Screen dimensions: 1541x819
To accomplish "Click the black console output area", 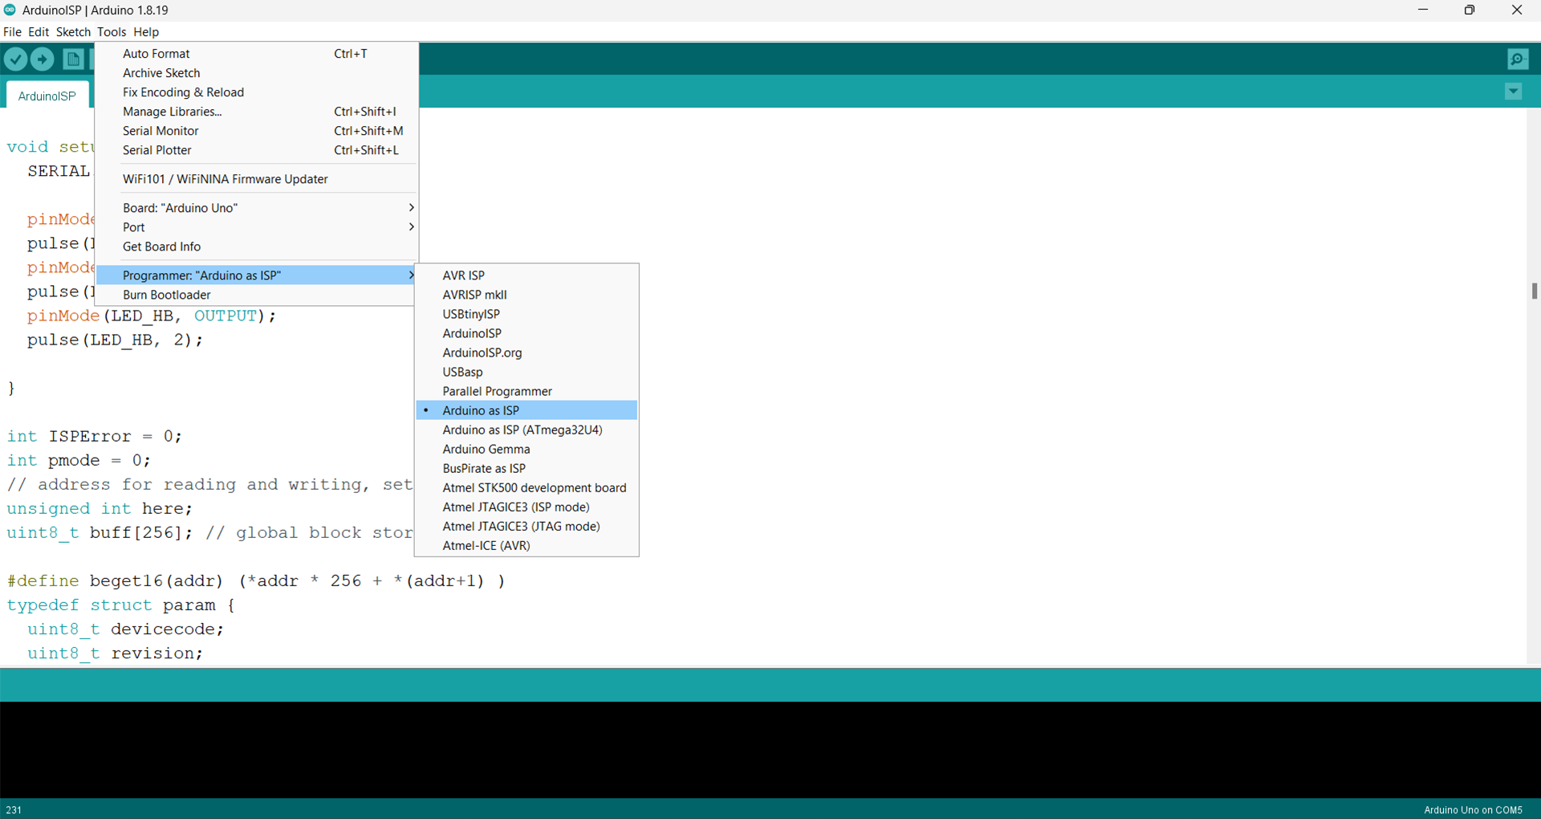I will click(x=770, y=750).
